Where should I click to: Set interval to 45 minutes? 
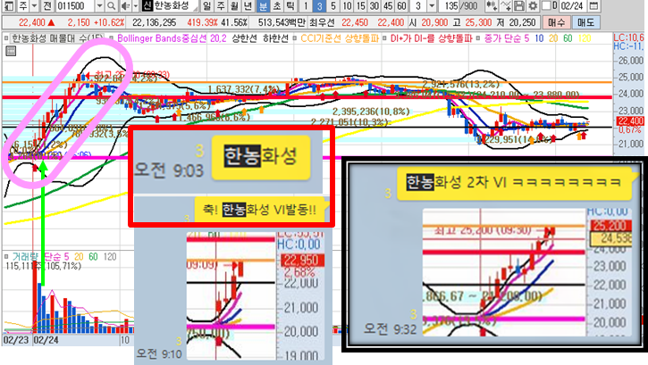[x=388, y=5]
